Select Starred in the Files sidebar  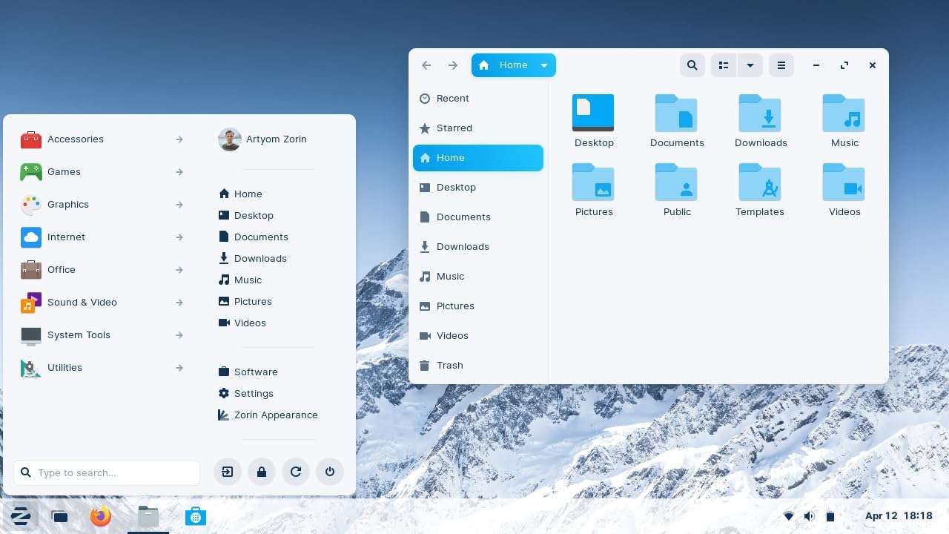(x=454, y=128)
